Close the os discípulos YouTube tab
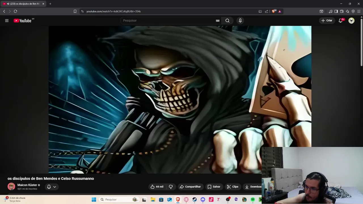This screenshot has width=363, height=204. click(43, 4)
